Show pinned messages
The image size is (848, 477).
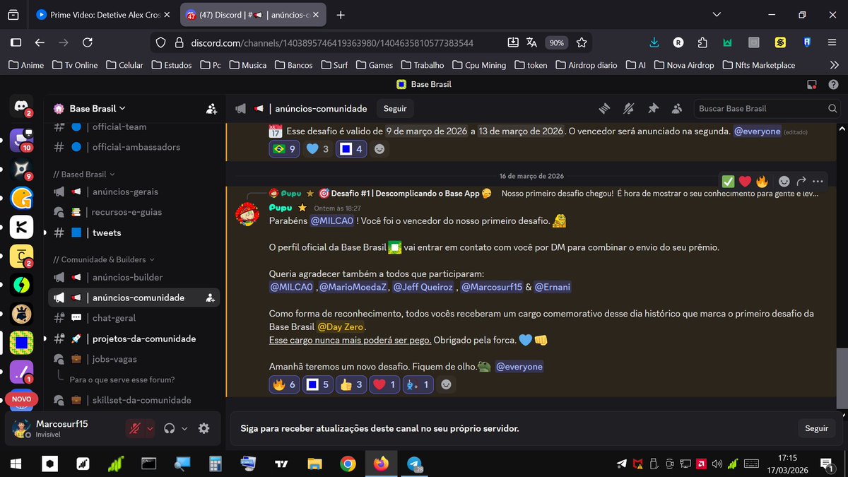[x=654, y=109]
